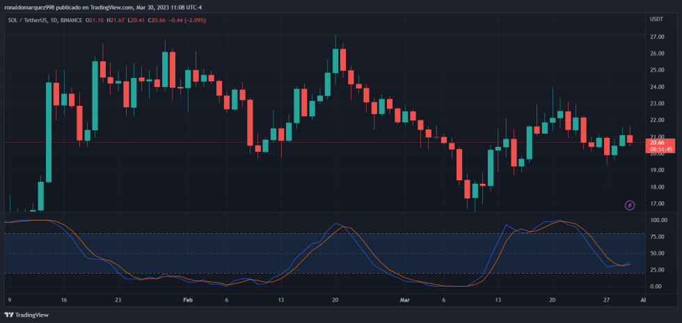
Task: Click the red current price label 20.66
Action: click(658, 142)
